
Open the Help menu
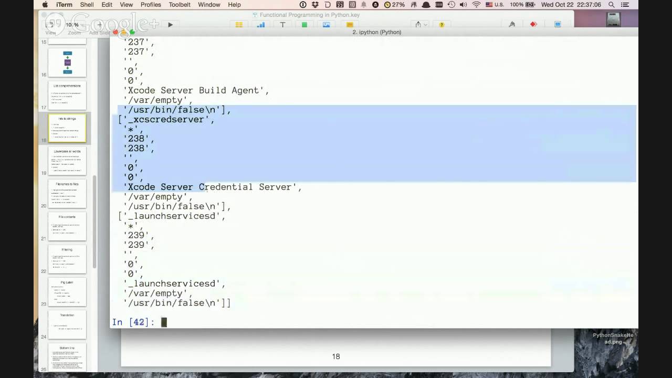[x=234, y=5]
